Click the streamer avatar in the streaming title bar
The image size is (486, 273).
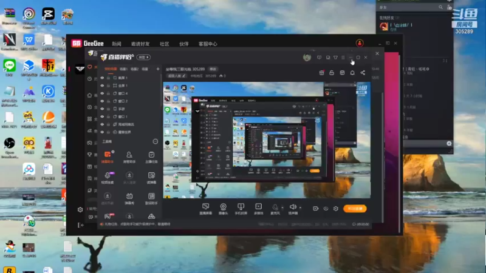(x=307, y=58)
